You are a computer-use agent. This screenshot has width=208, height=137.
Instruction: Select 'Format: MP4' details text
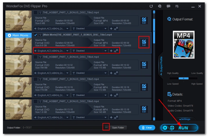tap(175, 101)
